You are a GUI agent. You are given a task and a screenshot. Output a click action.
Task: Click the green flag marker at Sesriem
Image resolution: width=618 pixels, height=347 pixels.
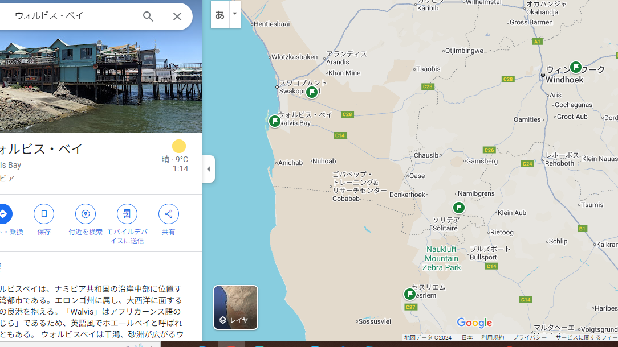(x=410, y=294)
